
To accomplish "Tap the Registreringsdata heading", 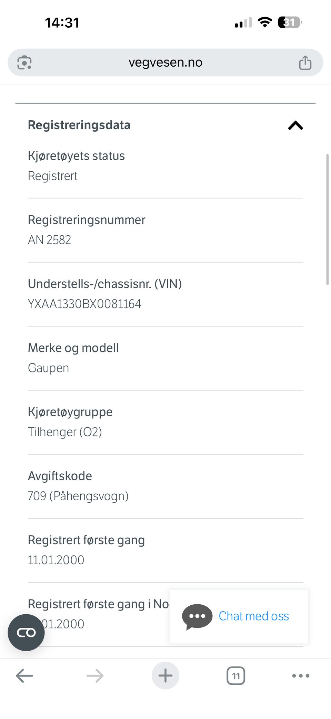I will click(79, 125).
